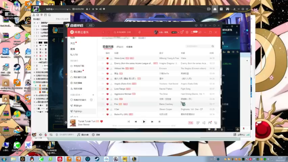
Task: Select 关注 in the NetEase sidebar
Action: pyautogui.click(x=73, y=43)
